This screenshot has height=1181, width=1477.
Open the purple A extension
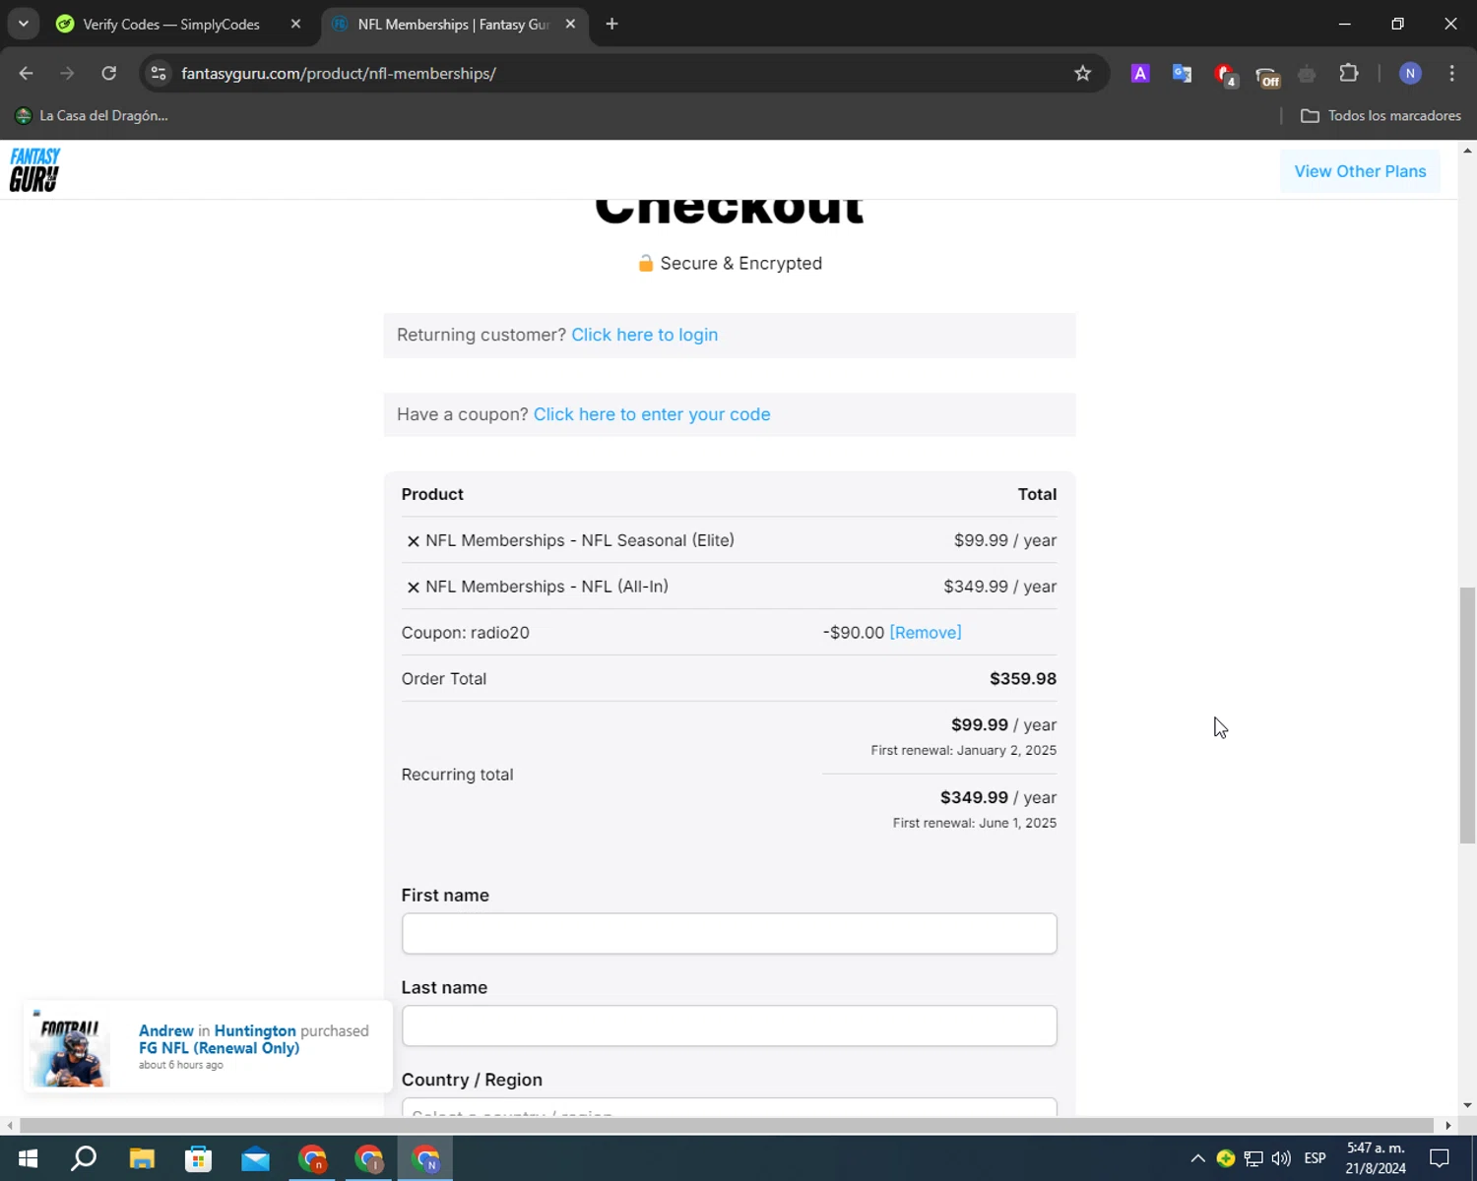(1140, 73)
